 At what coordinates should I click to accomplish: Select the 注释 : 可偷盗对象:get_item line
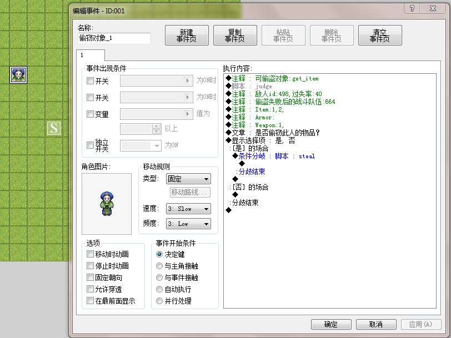(272, 78)
